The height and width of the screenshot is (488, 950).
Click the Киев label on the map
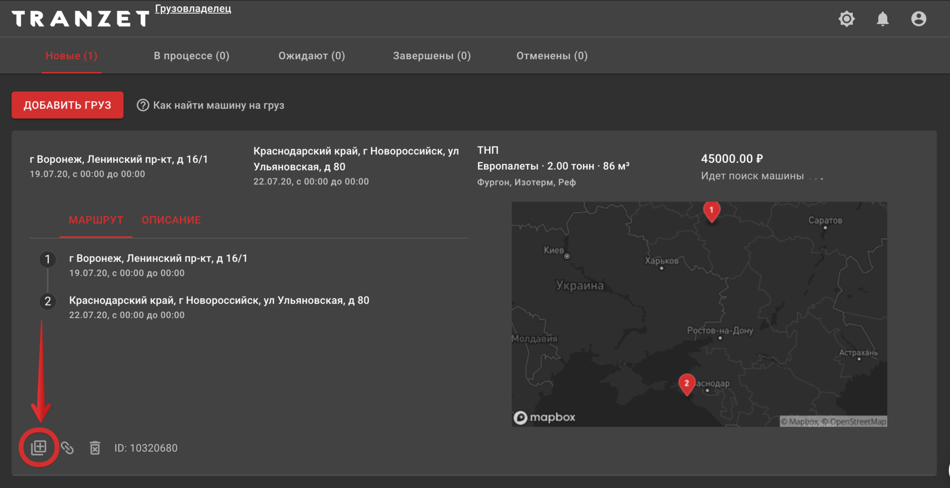[554, 251]
